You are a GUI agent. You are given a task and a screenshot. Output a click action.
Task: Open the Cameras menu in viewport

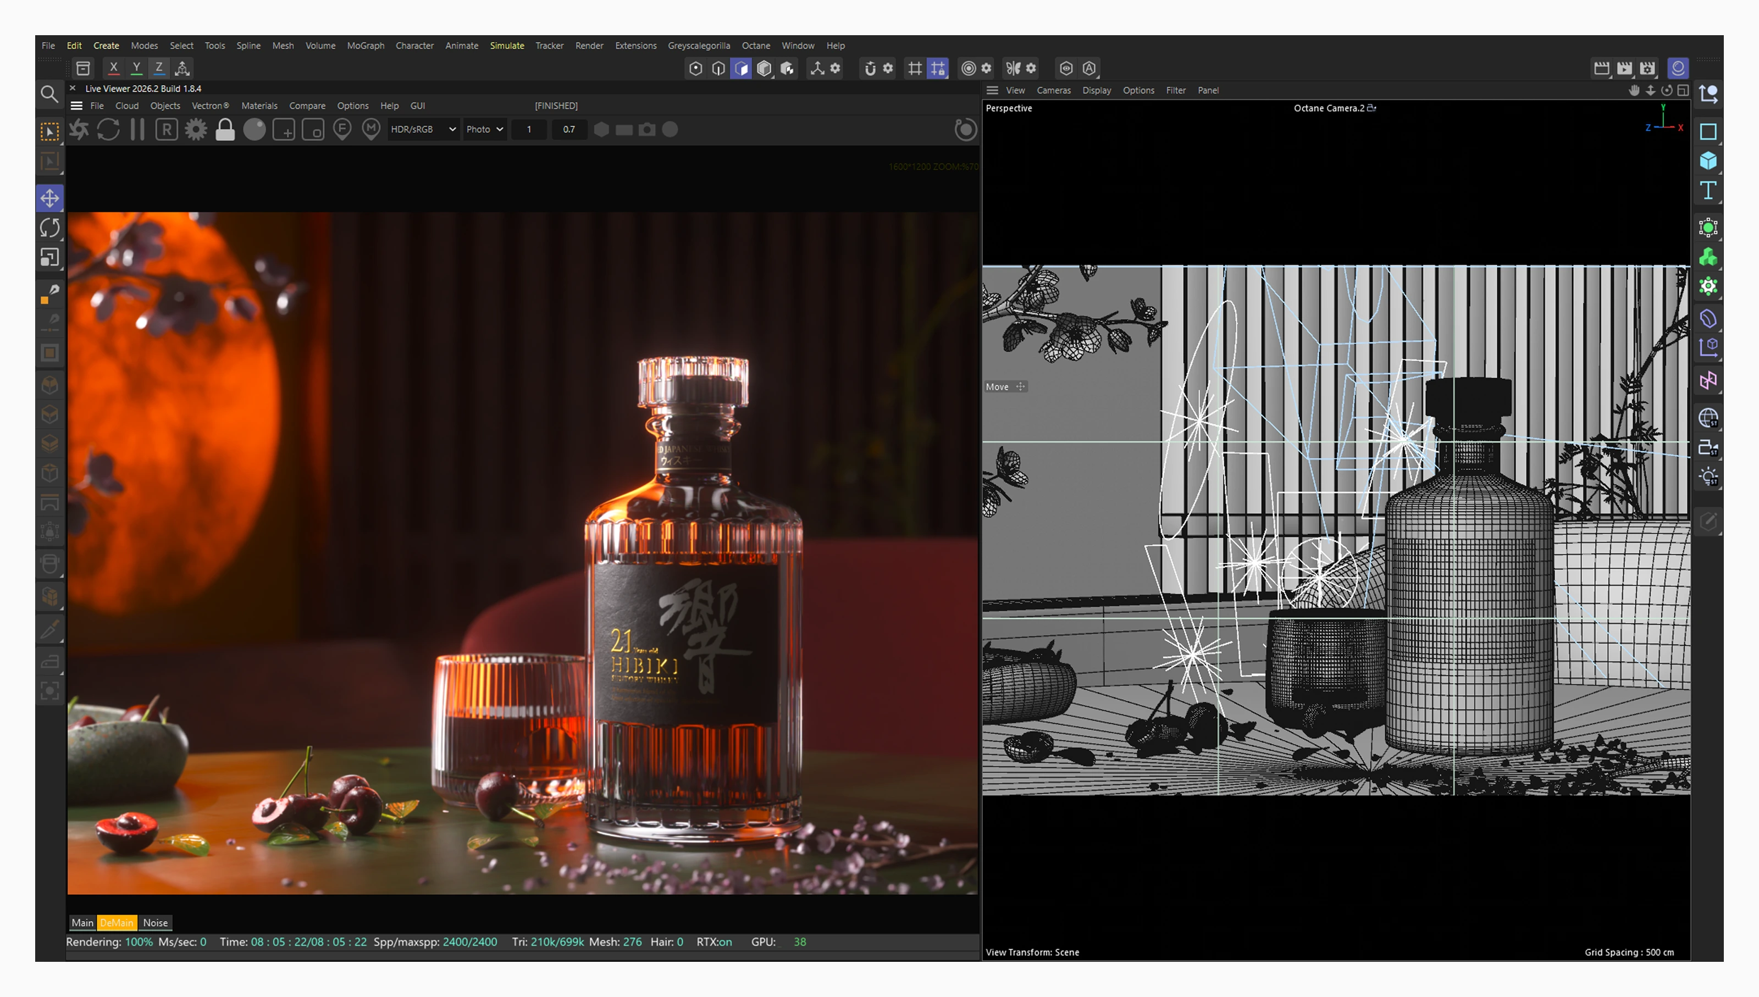pos(1053,90)
